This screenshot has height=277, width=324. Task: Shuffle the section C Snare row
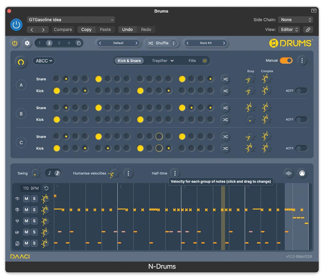[225, 137]
